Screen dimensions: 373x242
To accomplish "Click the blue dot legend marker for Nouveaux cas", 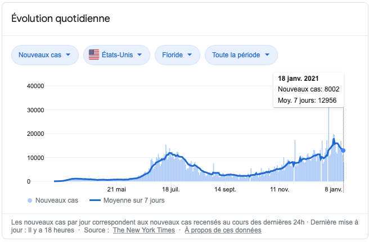I will (x=29, y=200).
